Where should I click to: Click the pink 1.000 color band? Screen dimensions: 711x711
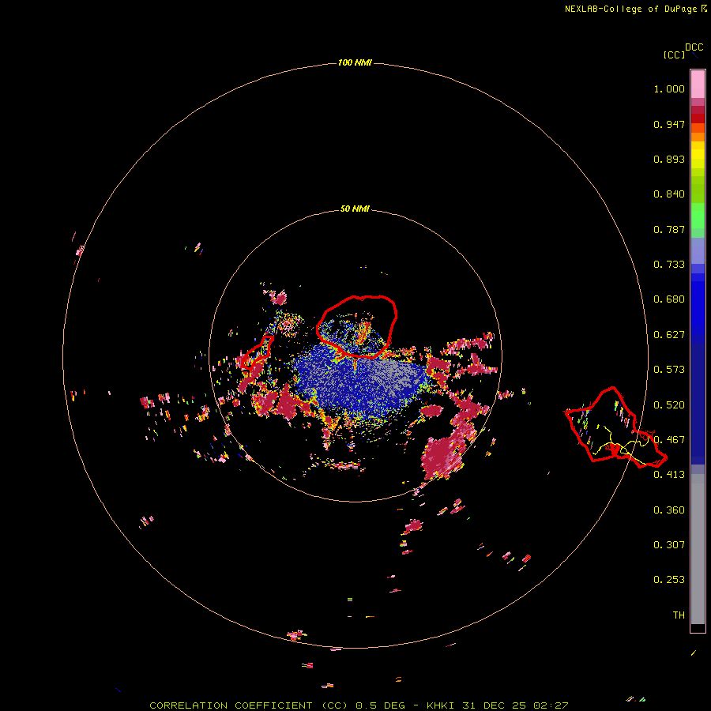(x=698, y=85)
